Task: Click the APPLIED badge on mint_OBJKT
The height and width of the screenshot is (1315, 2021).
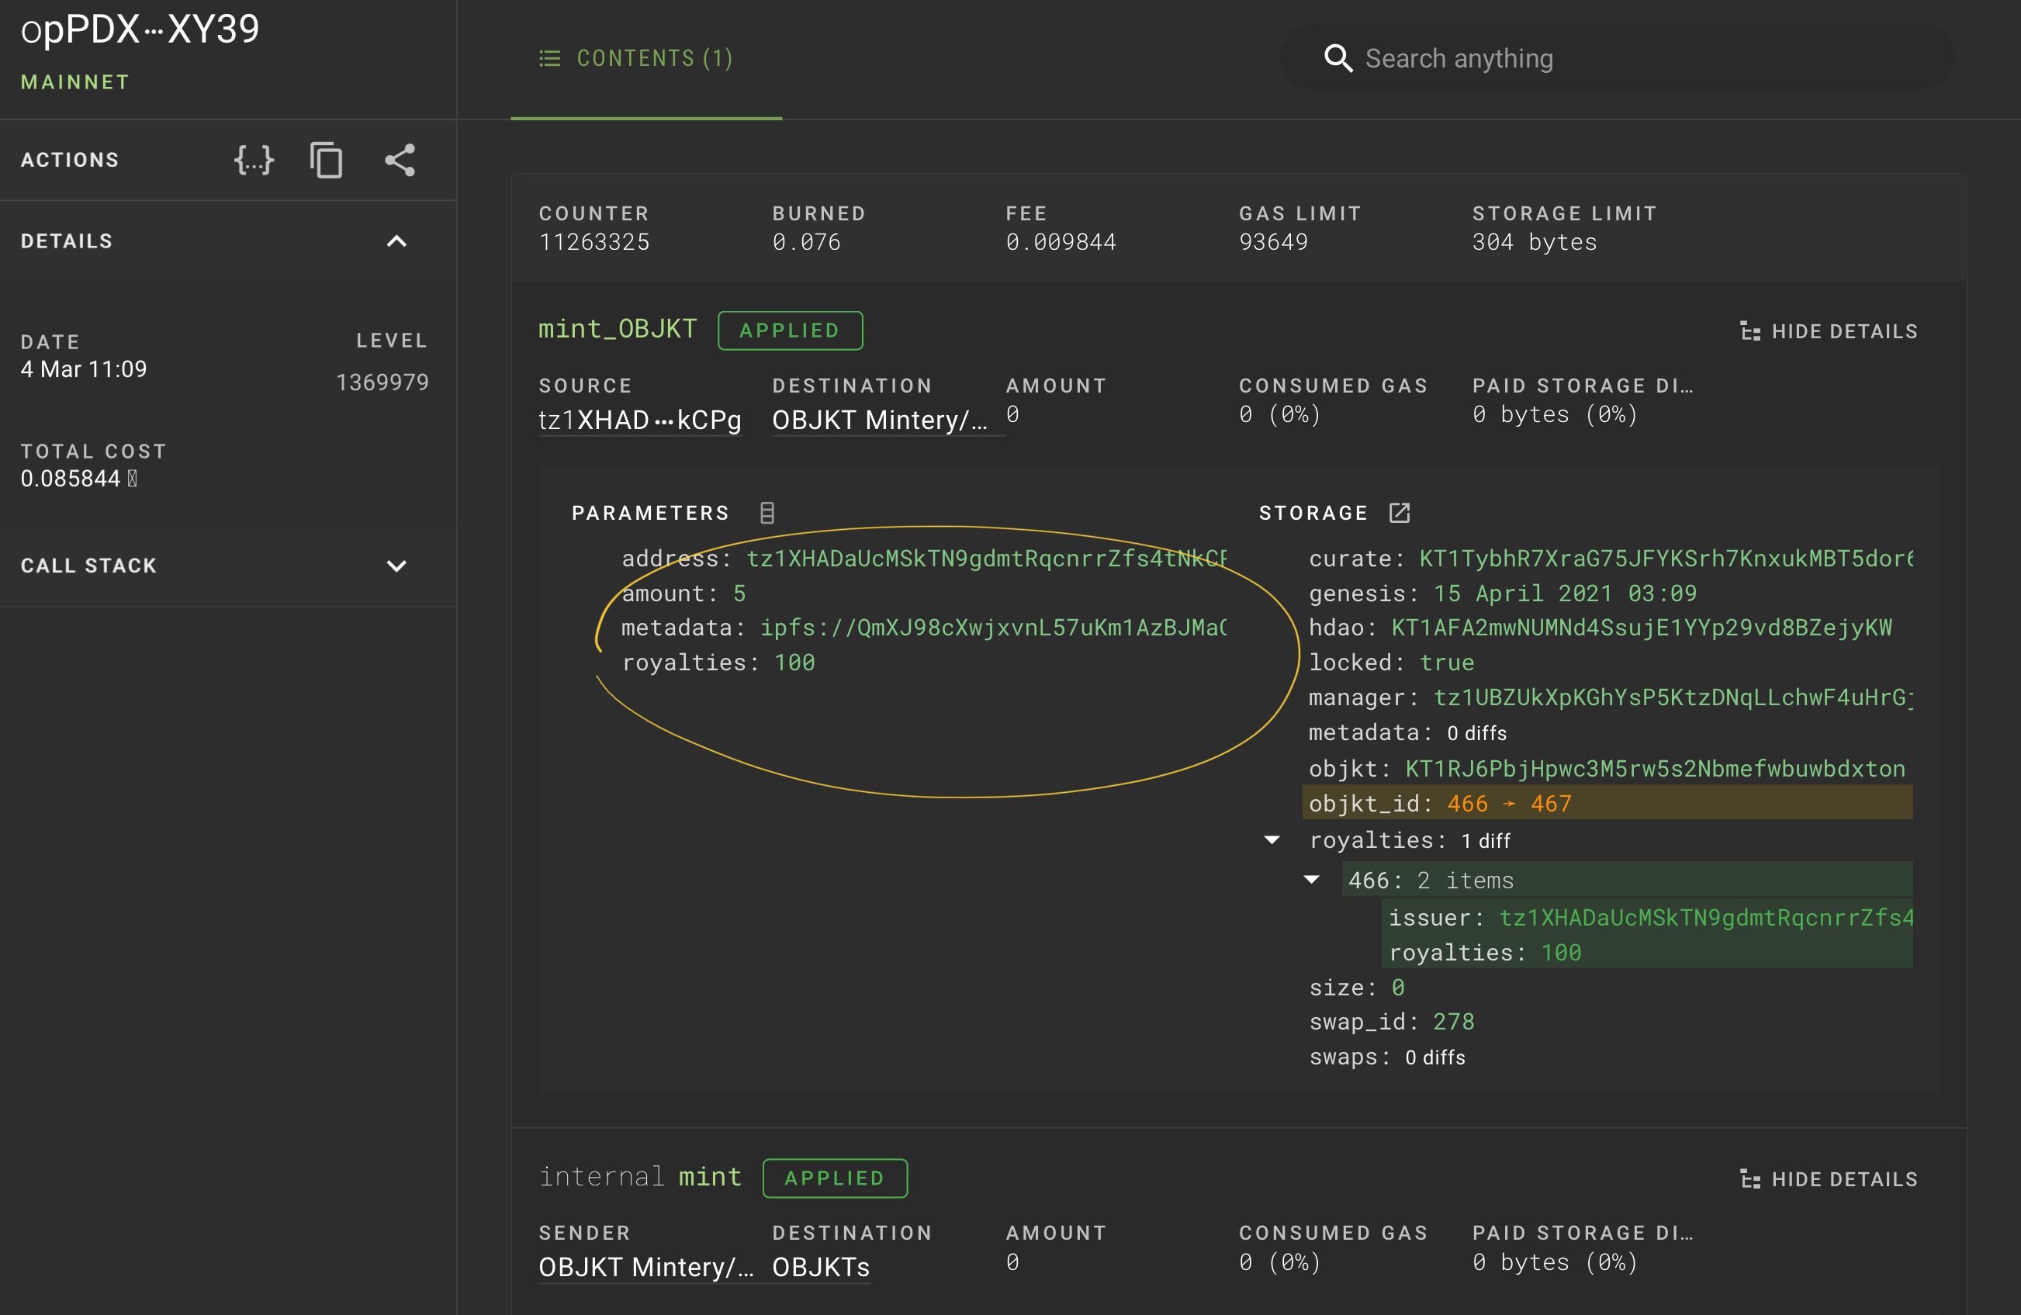Action: click(x=791, y=330)
